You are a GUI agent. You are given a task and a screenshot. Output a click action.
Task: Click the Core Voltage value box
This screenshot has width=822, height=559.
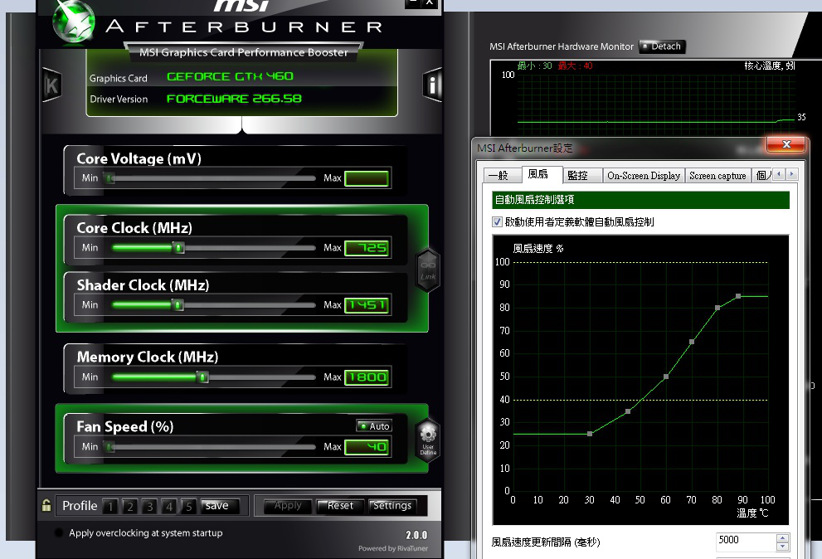367,178
